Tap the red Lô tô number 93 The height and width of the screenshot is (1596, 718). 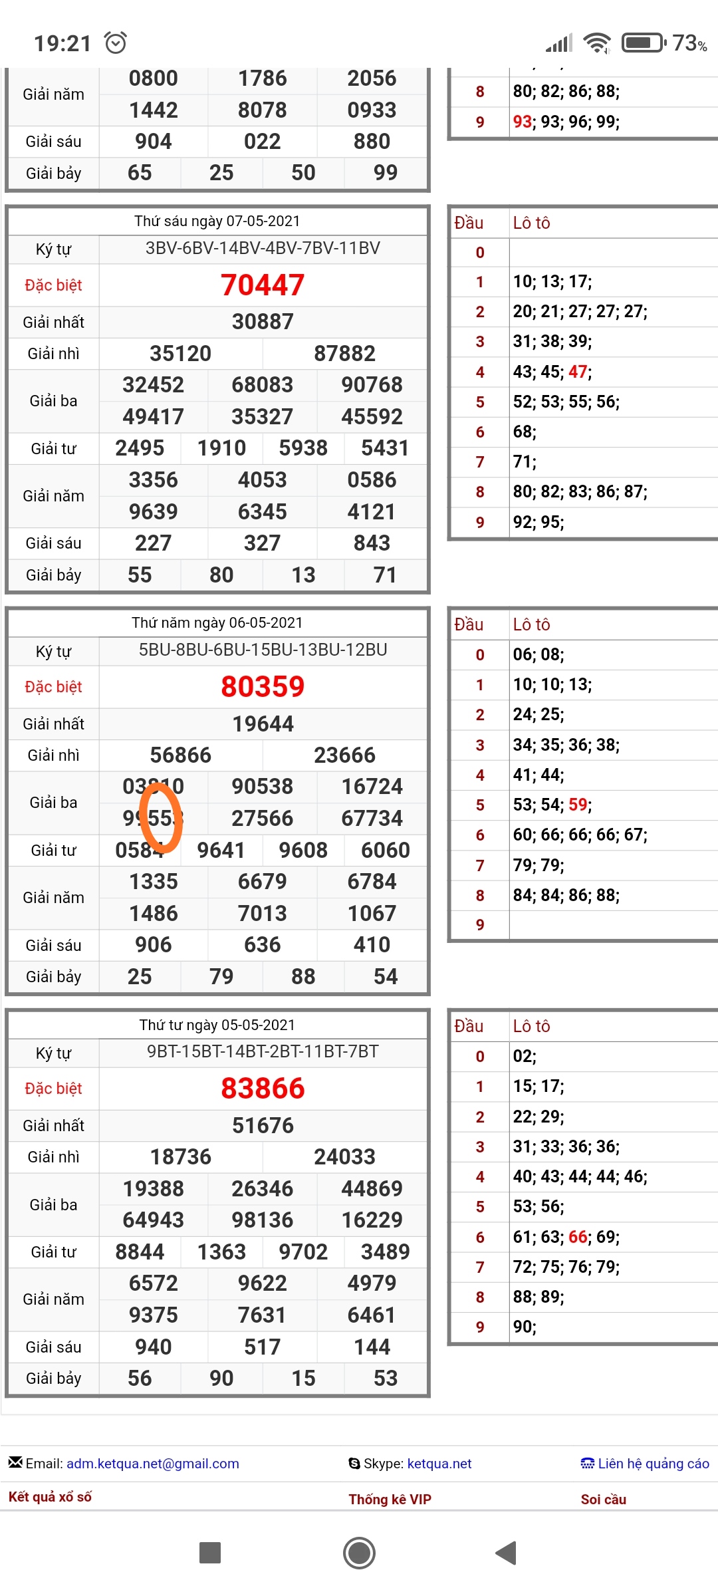[x=522, y=122]
